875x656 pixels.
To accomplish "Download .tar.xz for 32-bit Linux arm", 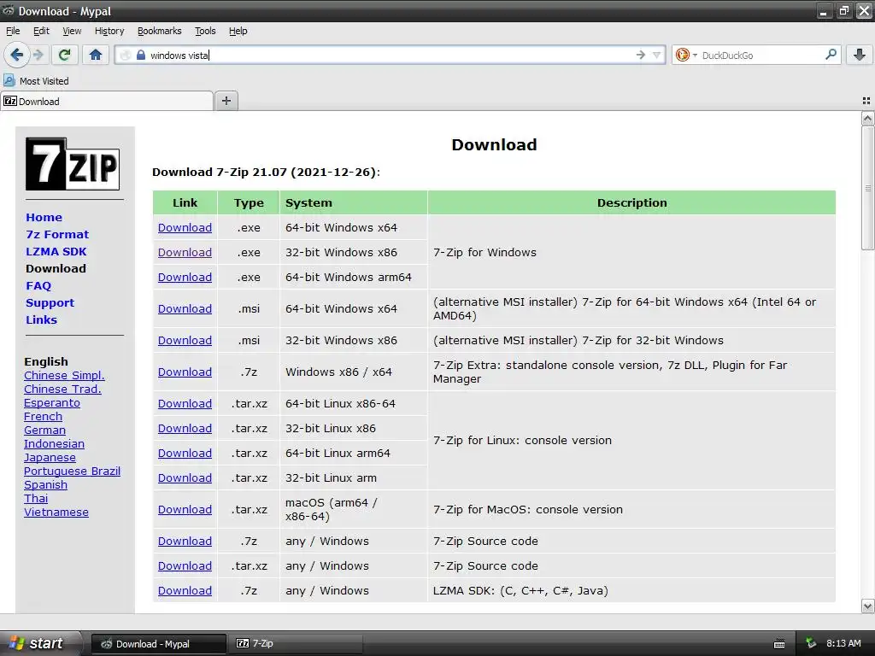I will click(x=185, y=478).
